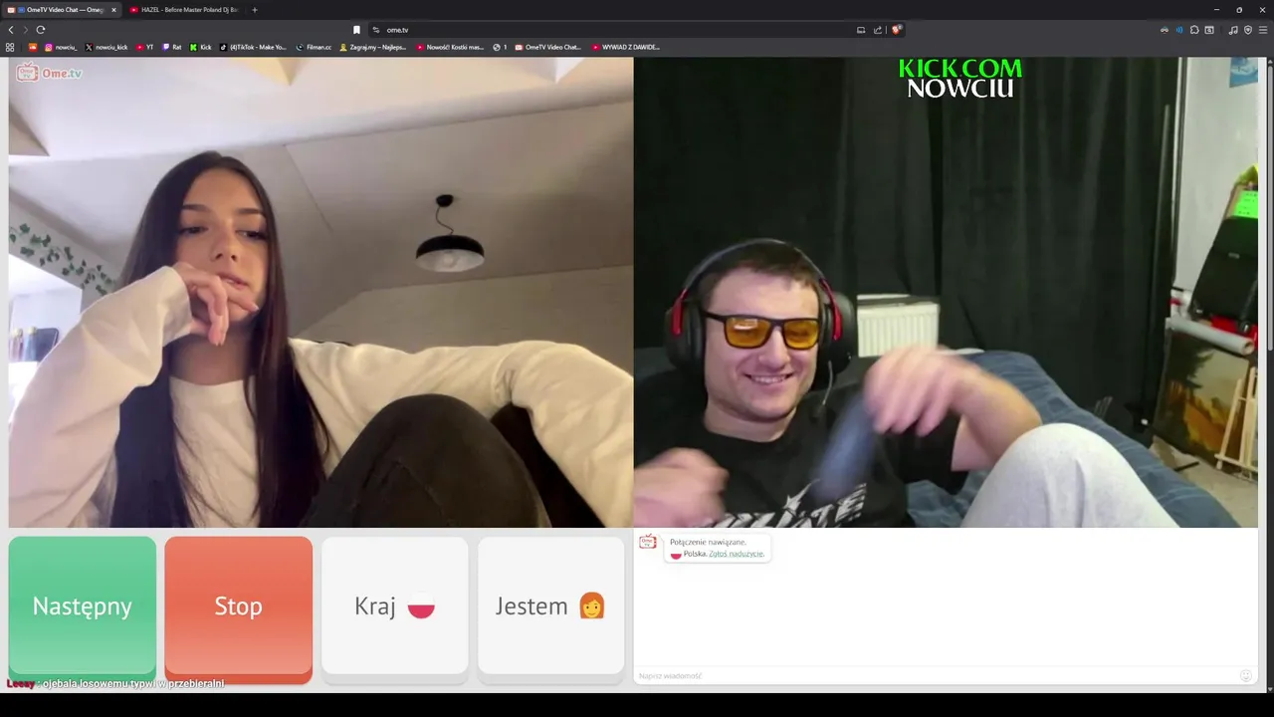The image size is (1274, 717).
Task: Open the glasses-shaped icon in toolbar
Action: click(1165, 30)
